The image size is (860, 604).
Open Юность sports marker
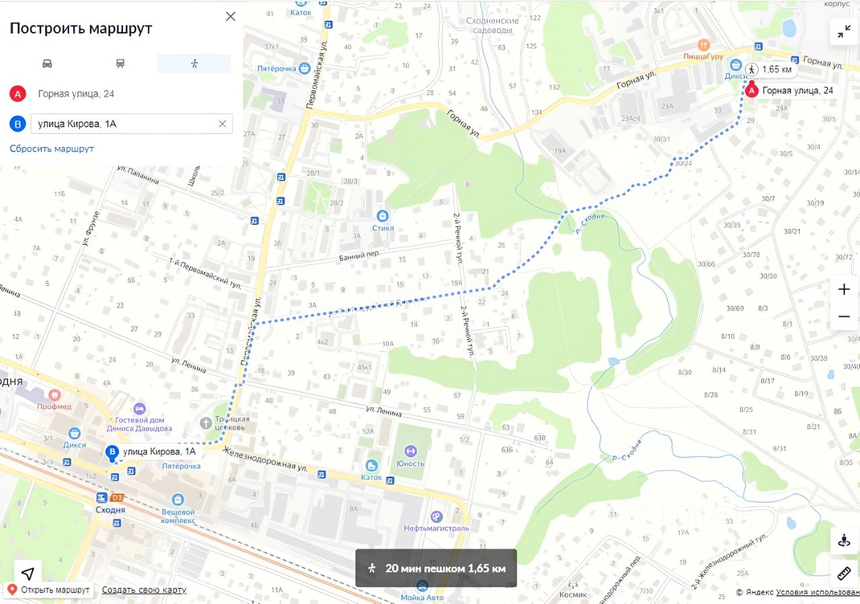click(x=410, y=451)
